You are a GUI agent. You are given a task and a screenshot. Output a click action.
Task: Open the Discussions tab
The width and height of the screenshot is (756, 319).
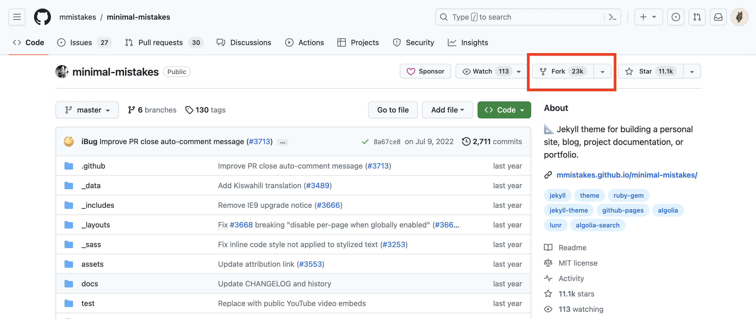244,42
